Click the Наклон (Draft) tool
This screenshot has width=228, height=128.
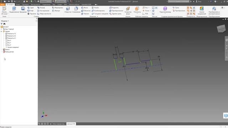85,14
